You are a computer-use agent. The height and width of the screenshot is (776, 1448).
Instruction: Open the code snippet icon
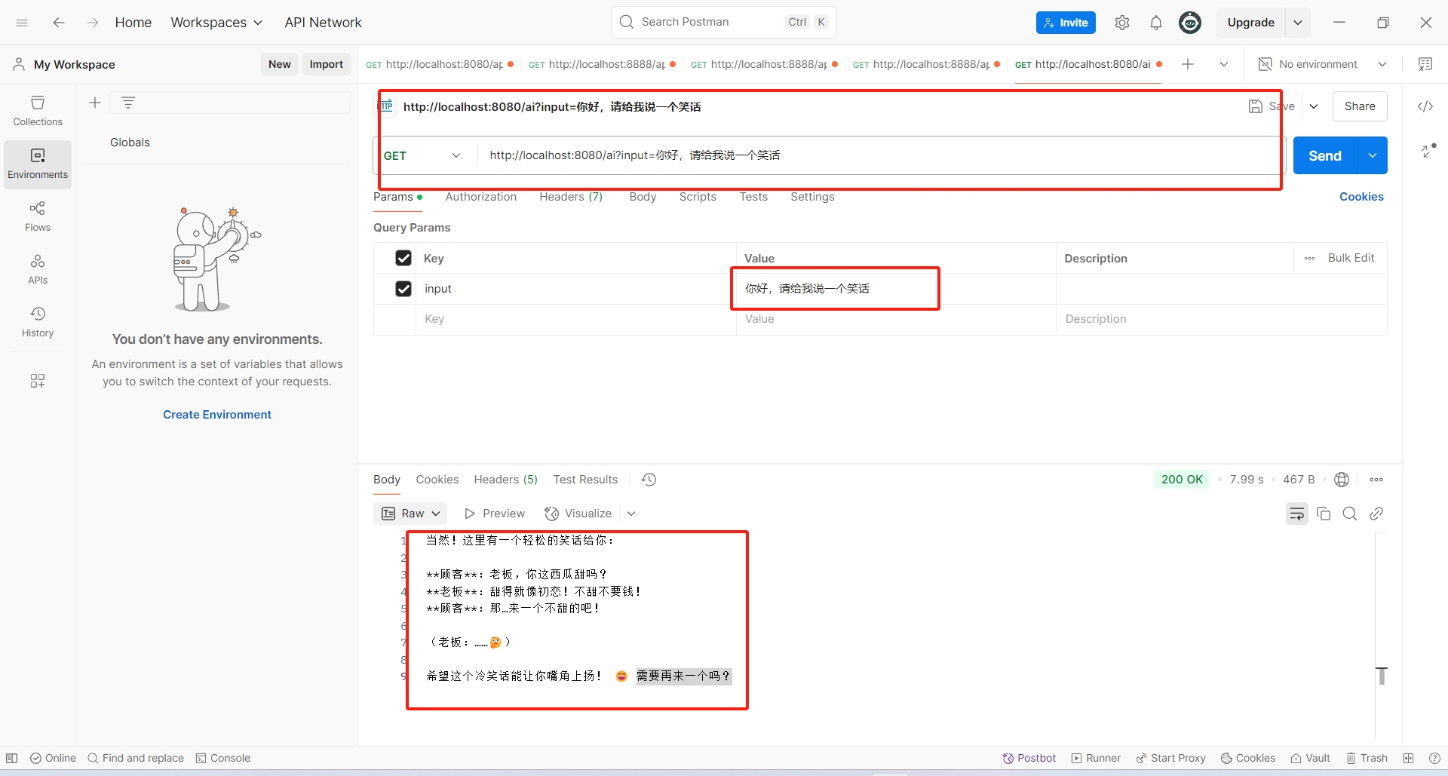1425,106
